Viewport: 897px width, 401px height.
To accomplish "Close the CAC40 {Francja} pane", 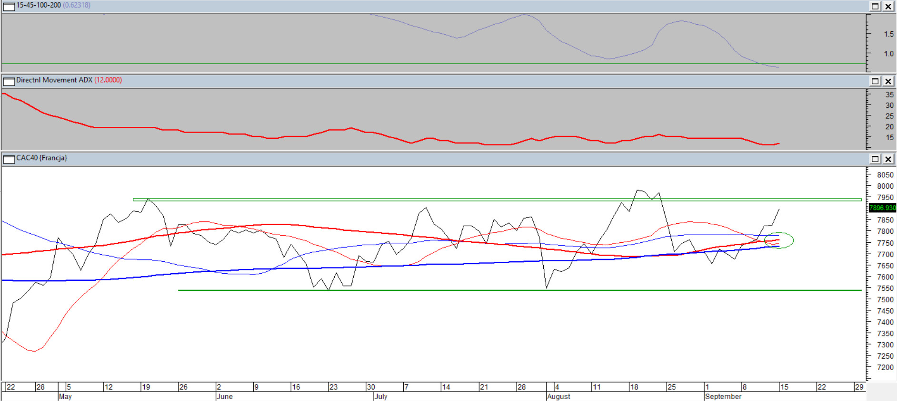I will 888,159.
